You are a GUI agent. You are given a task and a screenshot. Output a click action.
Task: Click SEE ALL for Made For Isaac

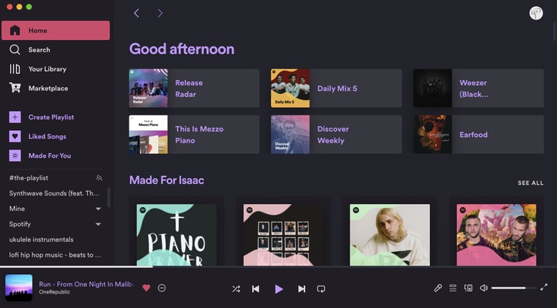click(530, 183)
